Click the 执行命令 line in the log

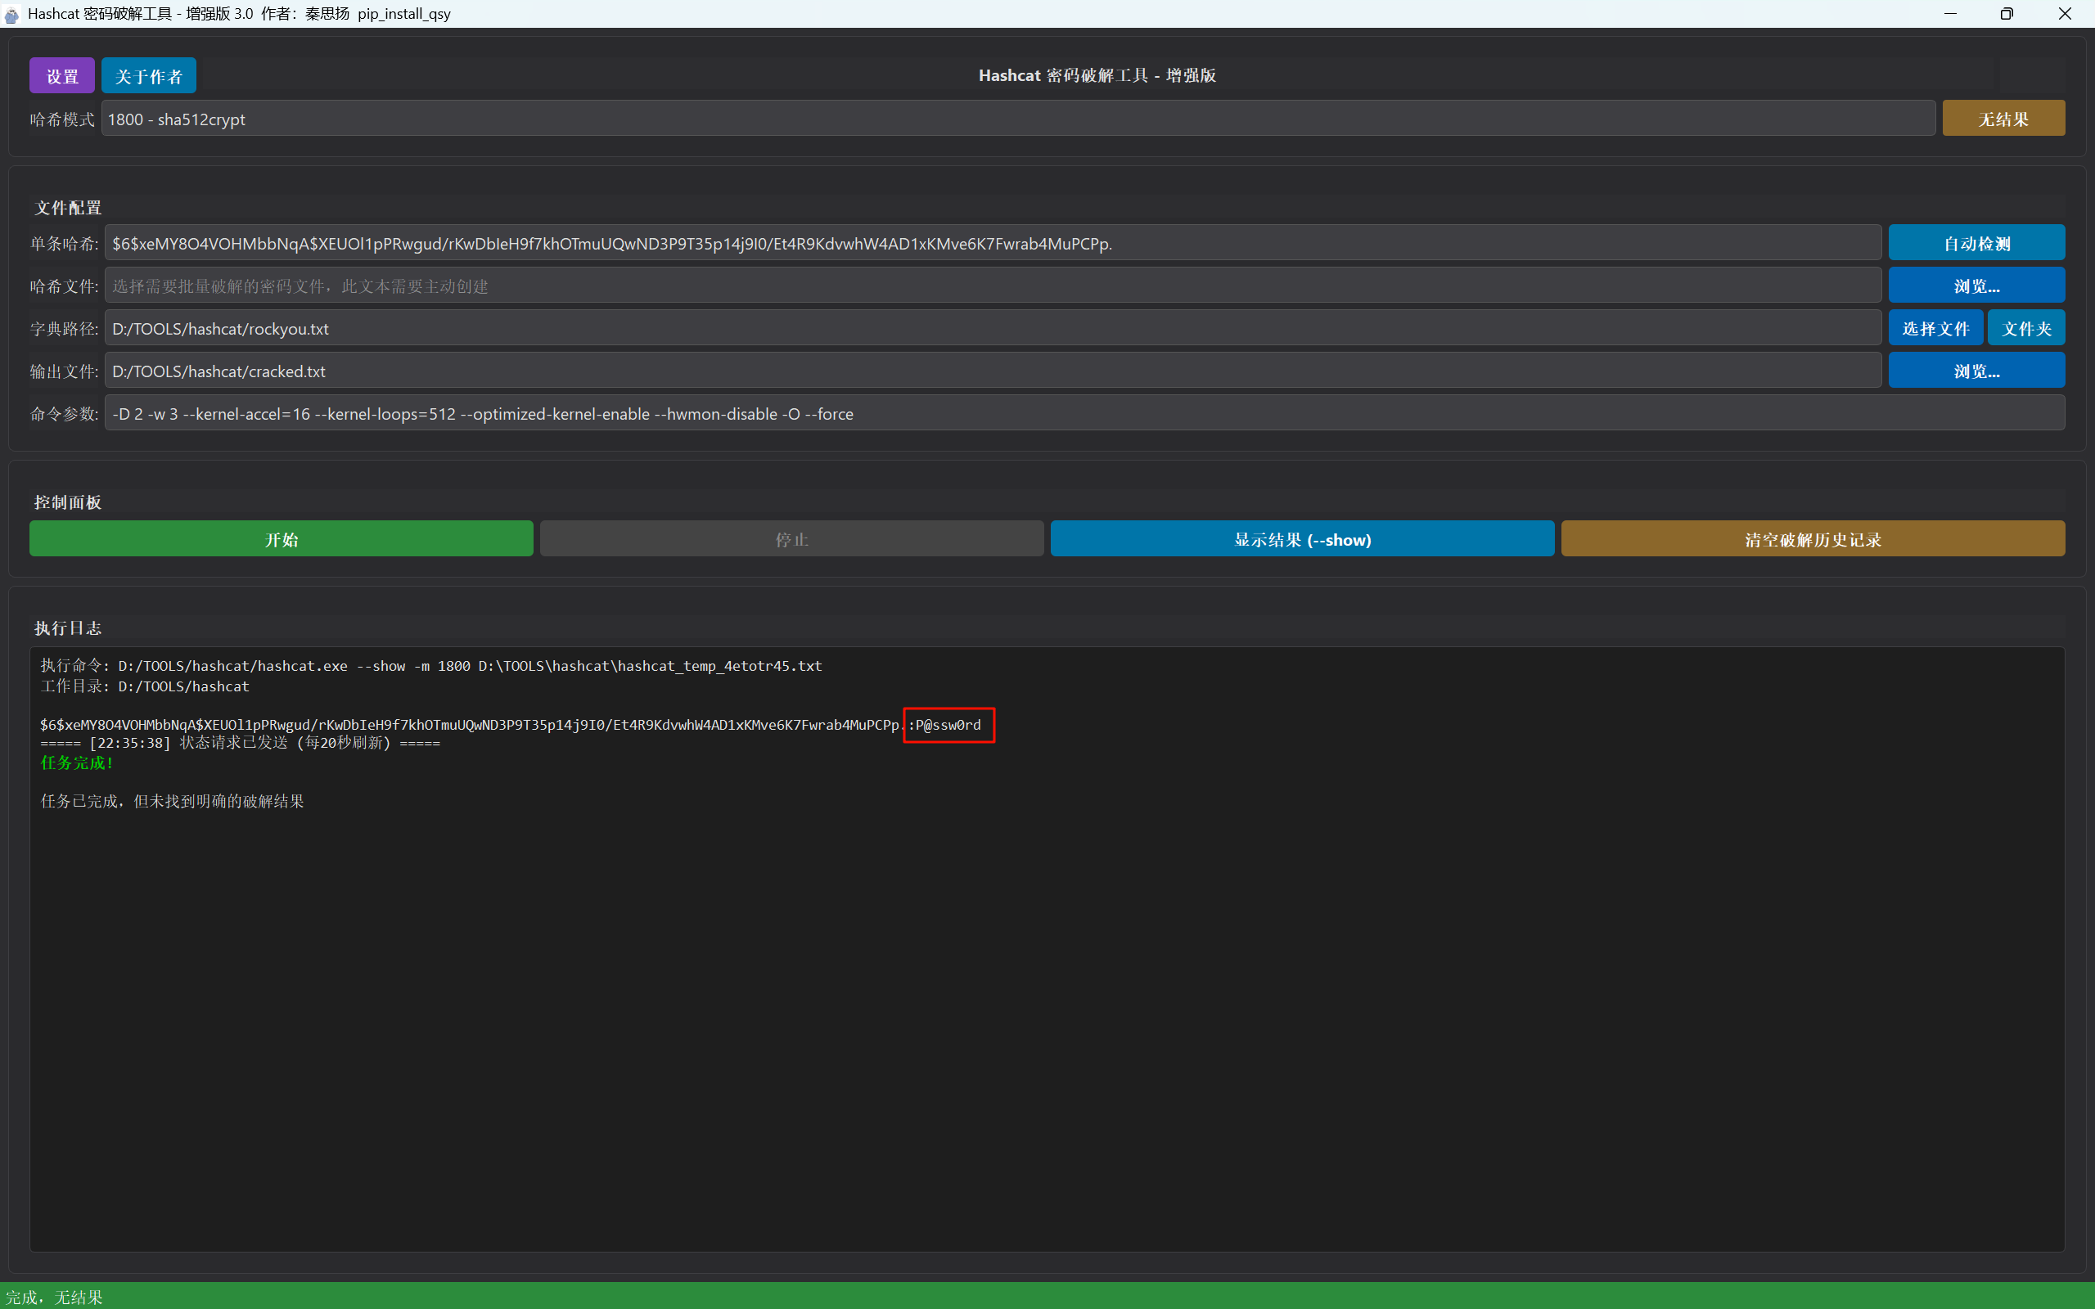click(431, 666)
